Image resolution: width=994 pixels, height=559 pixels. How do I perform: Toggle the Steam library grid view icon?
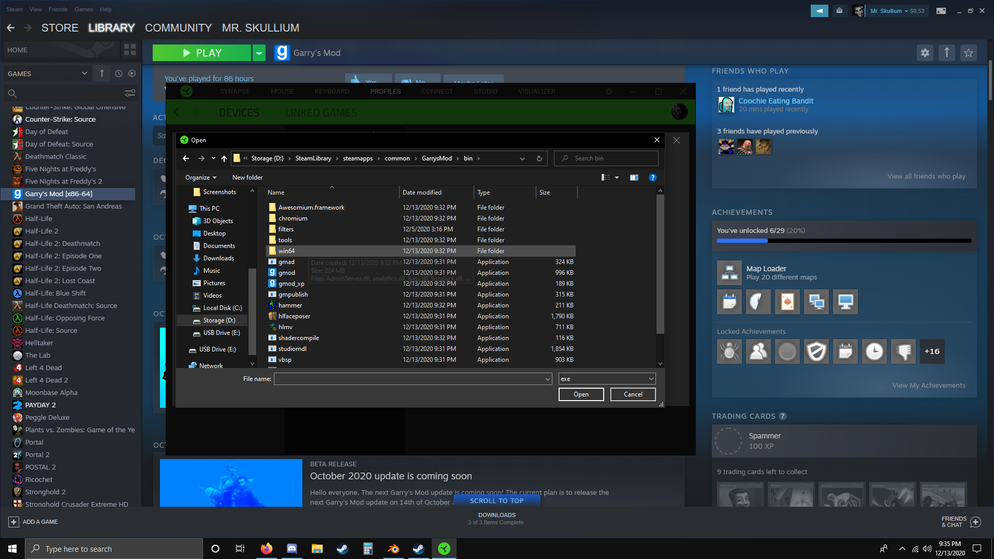click(x=130, y=50)
